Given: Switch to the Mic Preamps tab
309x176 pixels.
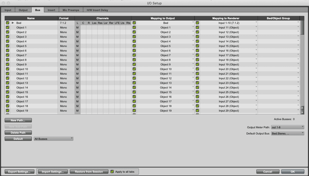Looking at the screenshot, I should (71, 10).
